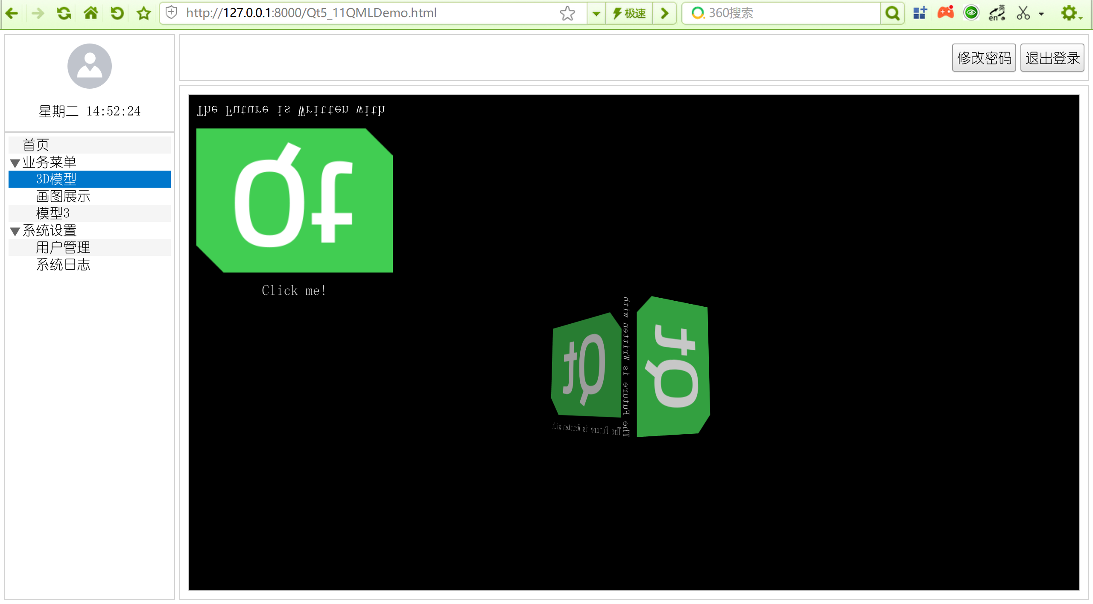Open 用户管理 in sidebar
Screen dimensions: 1093x604
tap(63, 247)
